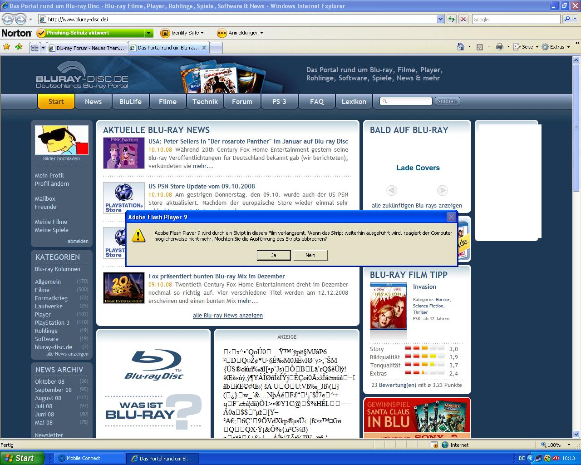Open the Favorites star icon

click(x=6, y=47)
